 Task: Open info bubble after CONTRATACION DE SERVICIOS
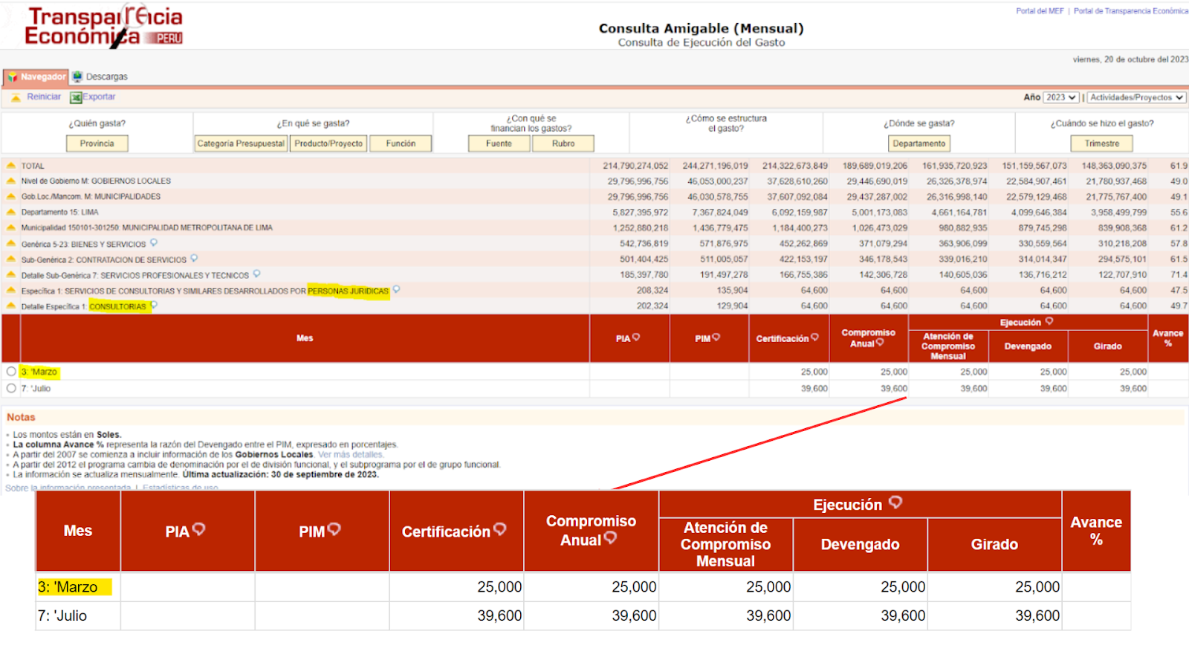click(194, 259)
